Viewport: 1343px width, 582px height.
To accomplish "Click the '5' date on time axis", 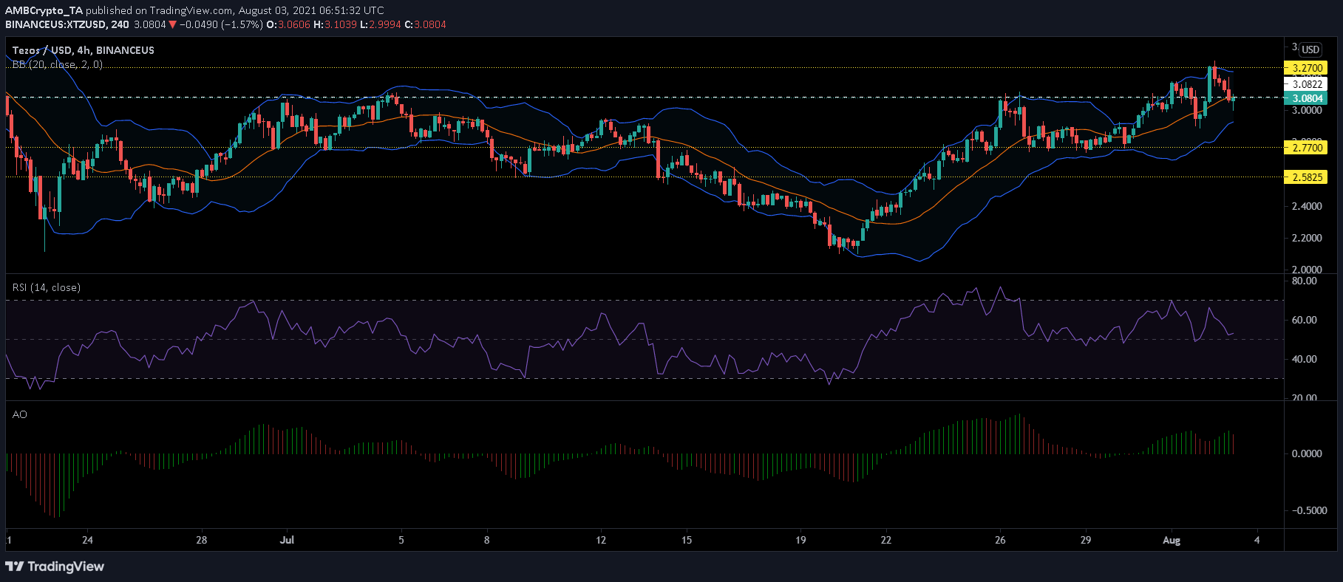I will [401, 540].
